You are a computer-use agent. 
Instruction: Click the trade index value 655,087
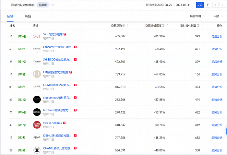pos(120,36)
